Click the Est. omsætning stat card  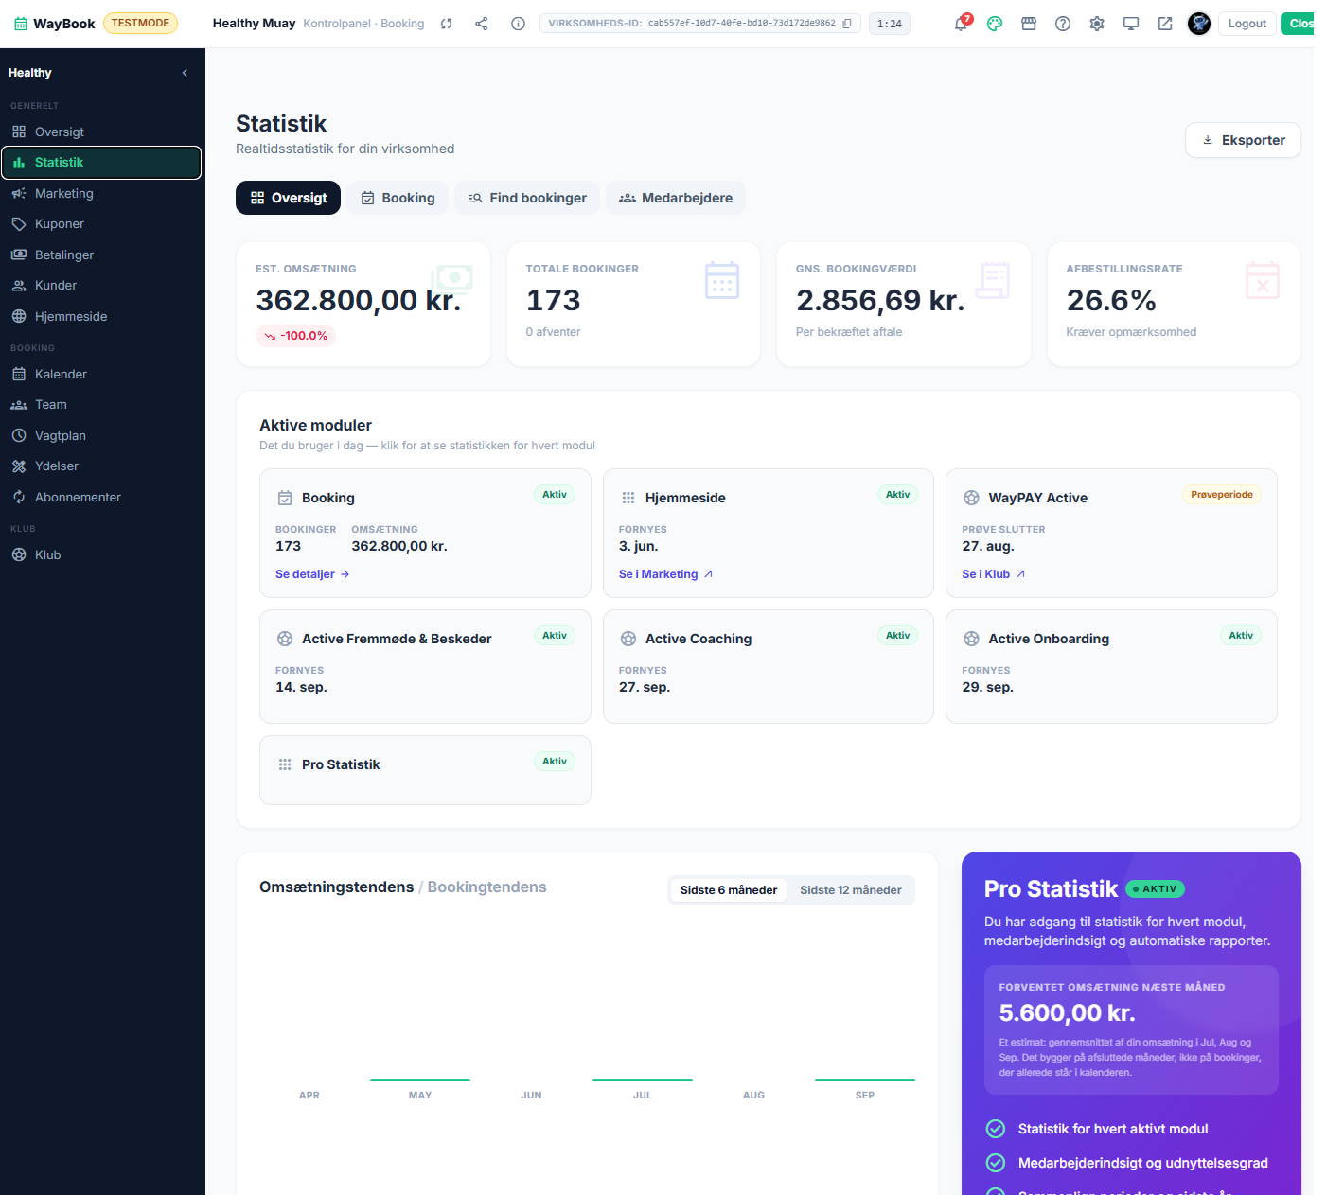pos(363,304)
